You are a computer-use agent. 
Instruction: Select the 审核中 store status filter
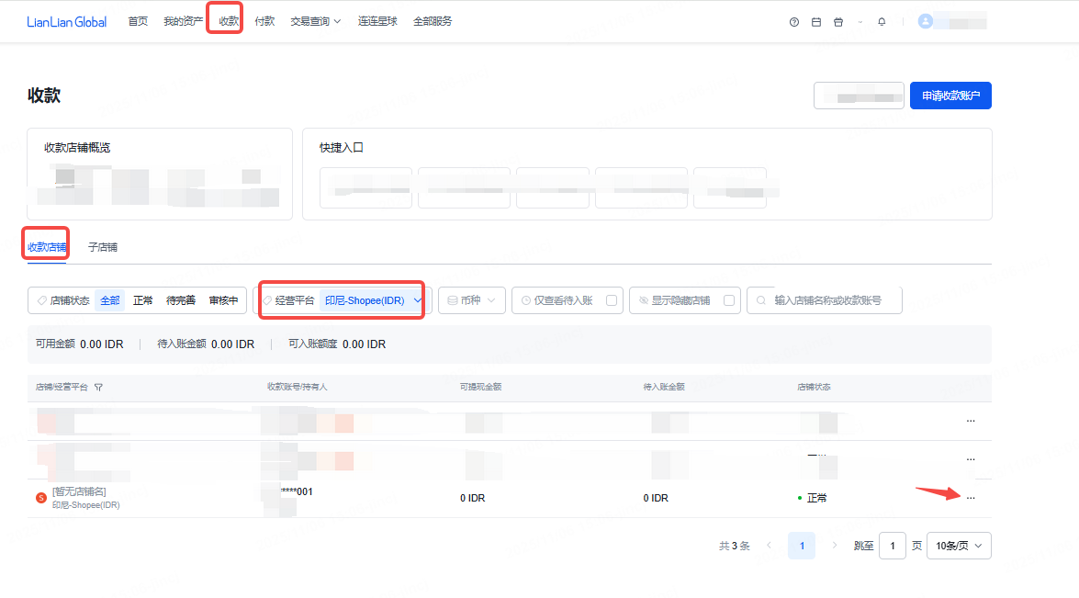pos(224,300)
